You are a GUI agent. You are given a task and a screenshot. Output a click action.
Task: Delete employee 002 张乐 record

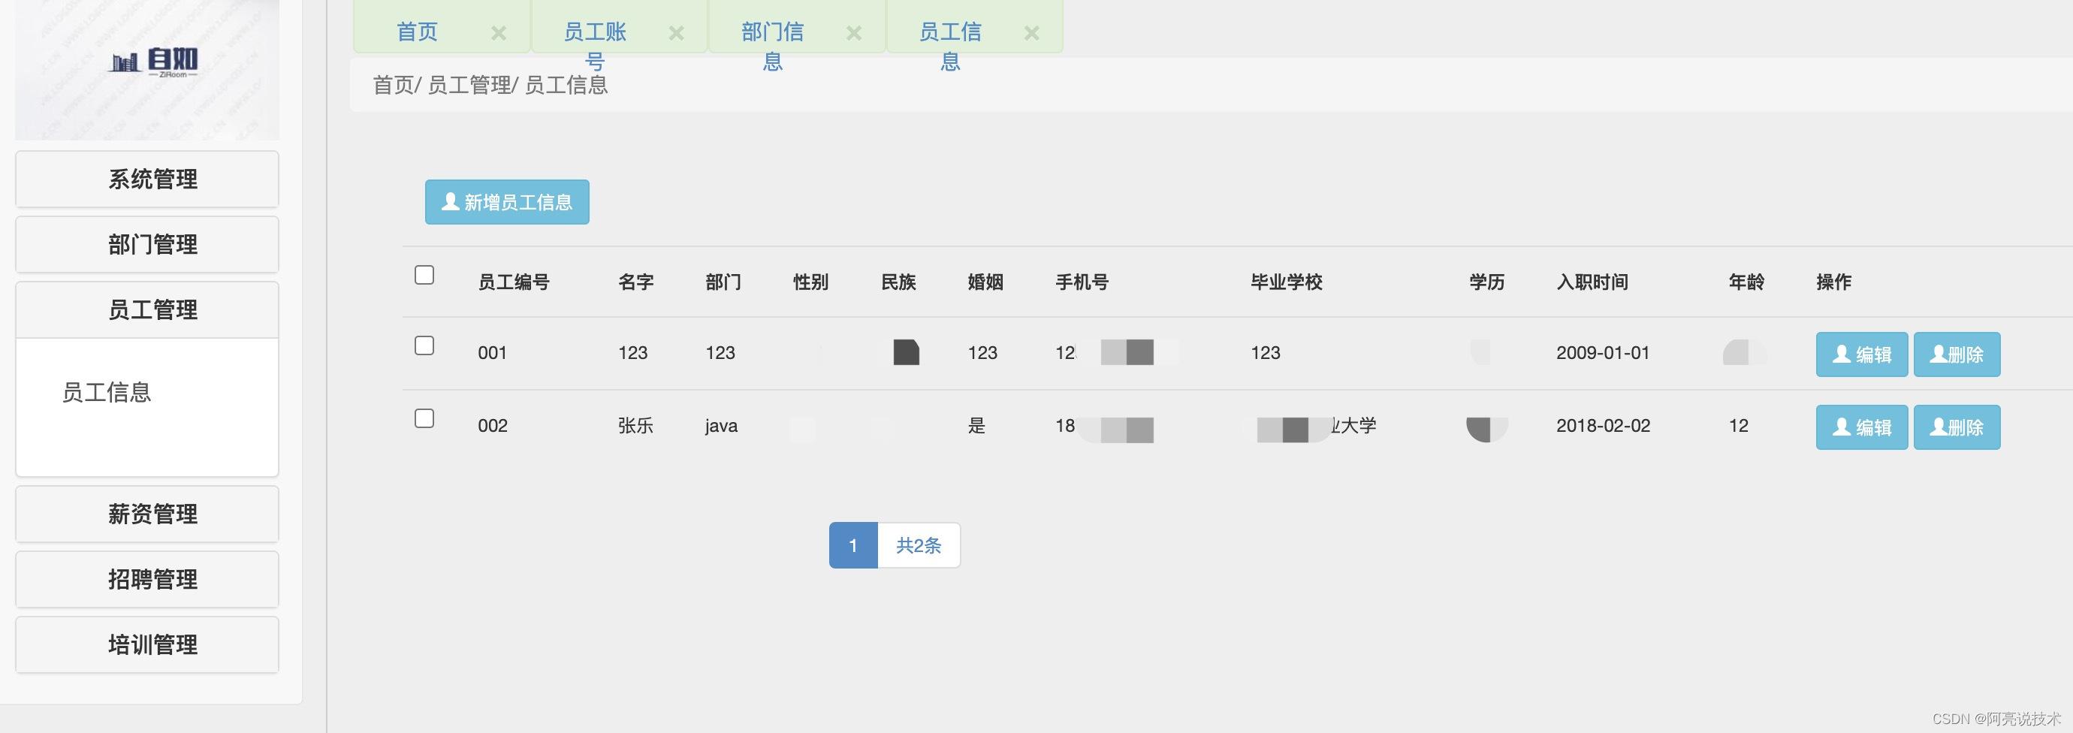coord(1957,427)
